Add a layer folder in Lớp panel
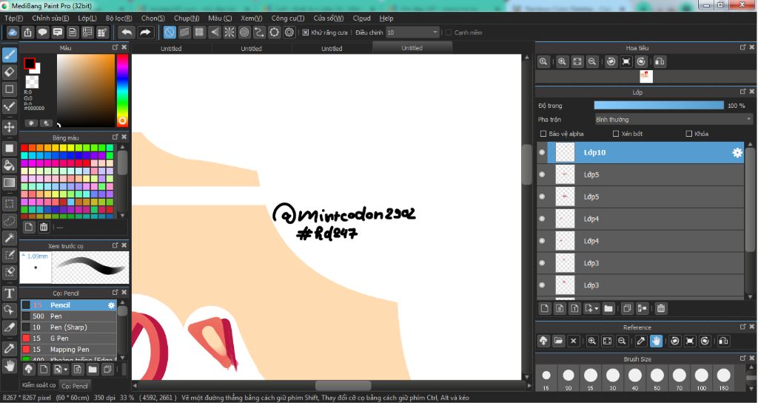 pos(608,308)
